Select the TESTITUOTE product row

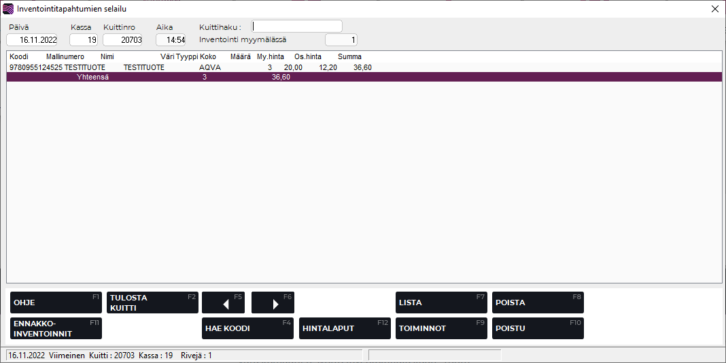190,67
